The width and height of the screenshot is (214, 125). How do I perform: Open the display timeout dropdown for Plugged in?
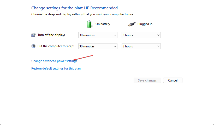coord(141,35)
